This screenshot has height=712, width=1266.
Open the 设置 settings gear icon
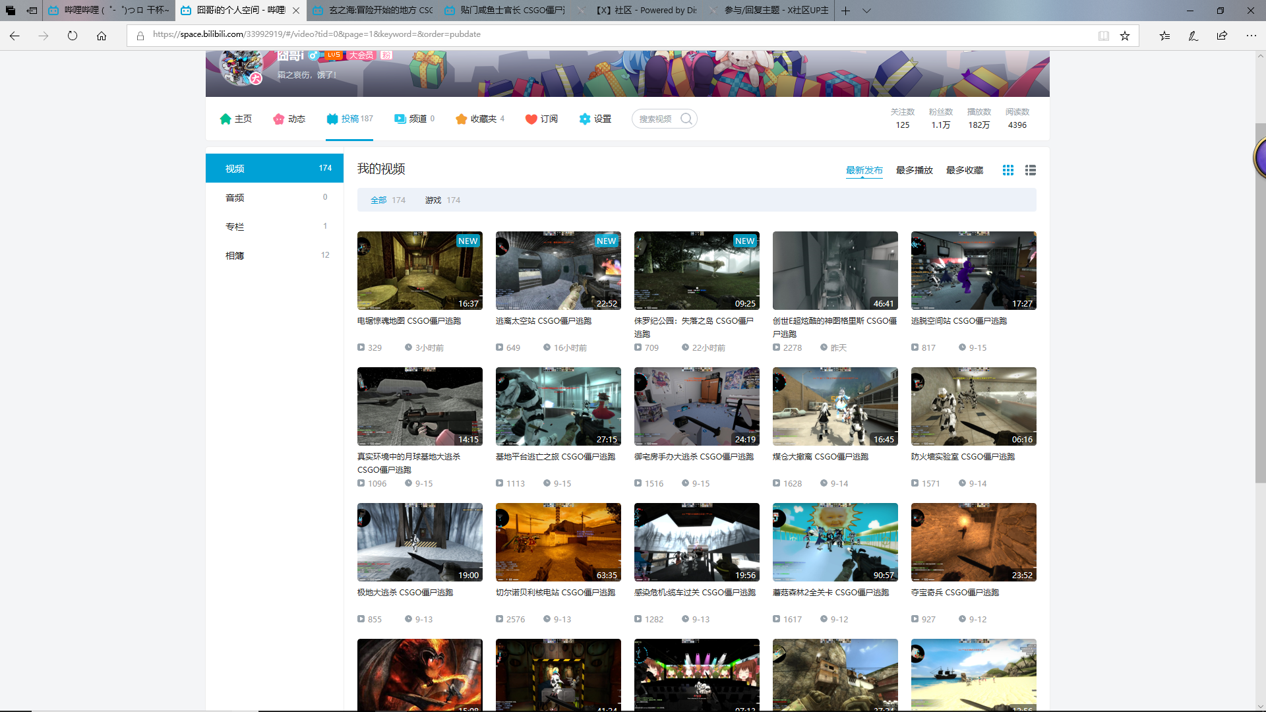pyautogui.click(x=584, y=119)
